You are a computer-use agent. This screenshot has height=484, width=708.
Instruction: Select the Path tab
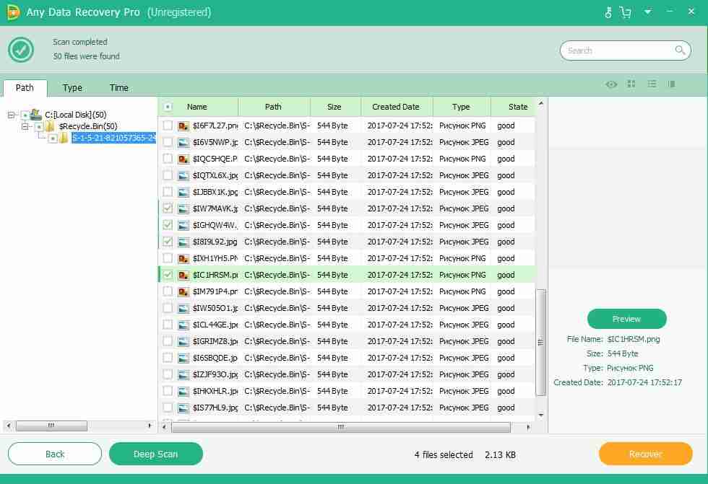(x=25, y=87)
